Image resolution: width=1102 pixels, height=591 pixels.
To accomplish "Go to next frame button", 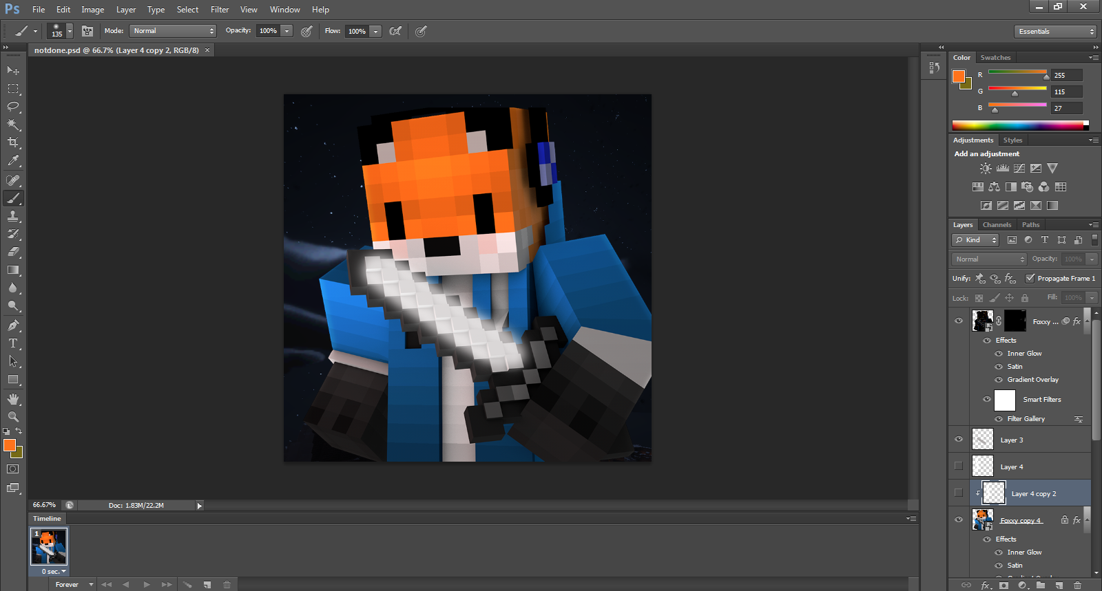I will point(167,585).
